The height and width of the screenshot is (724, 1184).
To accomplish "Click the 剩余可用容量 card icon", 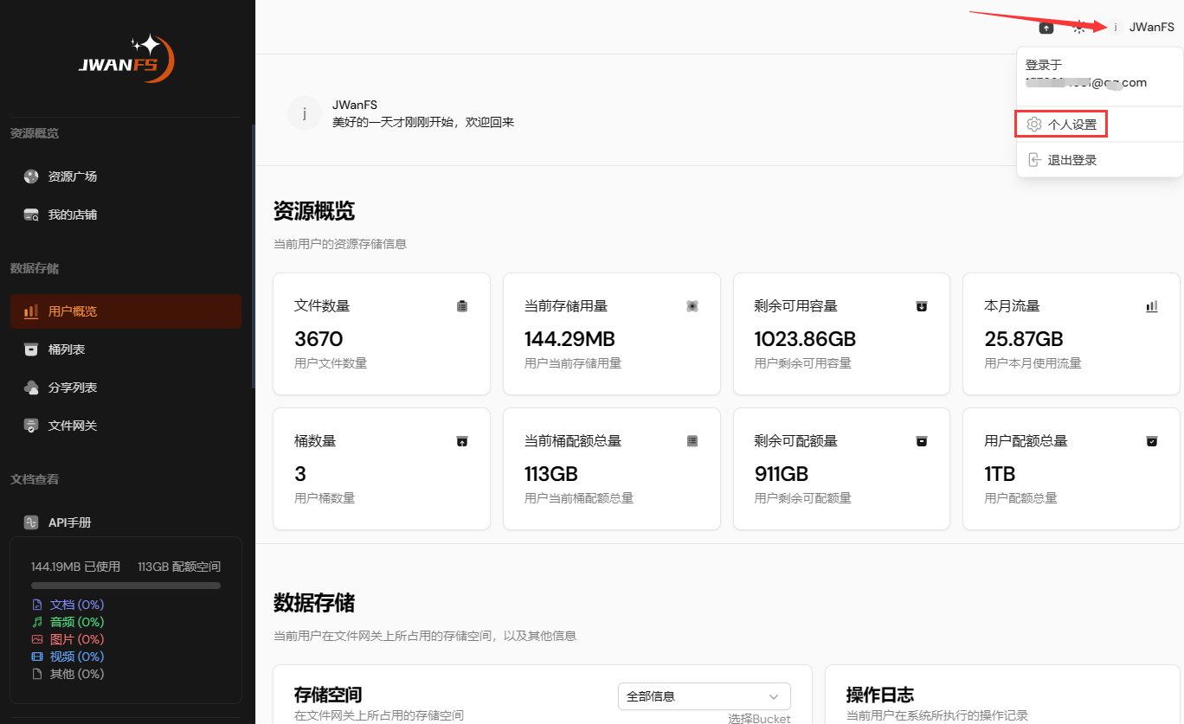I will point(922,306).
